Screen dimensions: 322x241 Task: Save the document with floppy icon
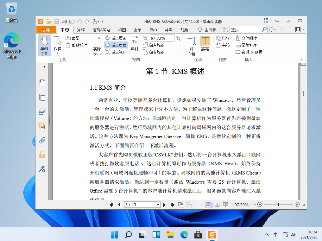56,21
